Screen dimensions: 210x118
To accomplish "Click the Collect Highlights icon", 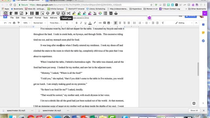I will click(x=100, y=13).
